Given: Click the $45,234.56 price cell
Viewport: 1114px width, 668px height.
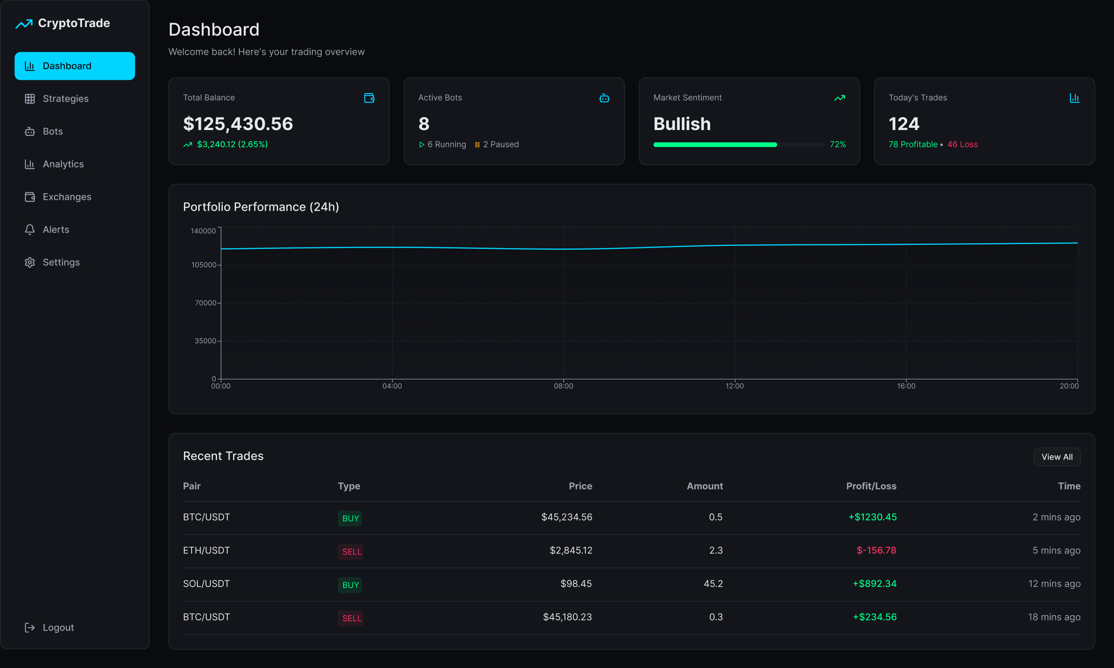Looking at the screenshot, I should [567, 517].
